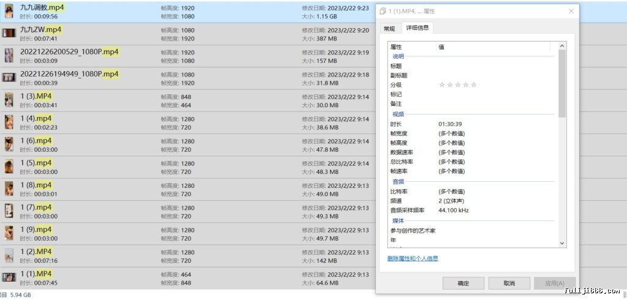Open the 详细信息 tab
The width and height of the screenshot is (627, 300).
418,28
